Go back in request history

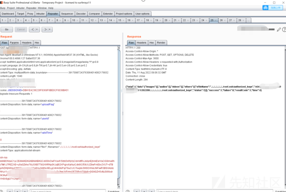tap(33, 29)
